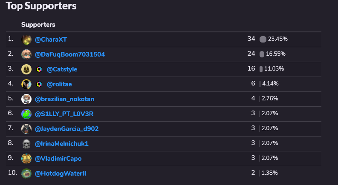Visit the @Catstyle username link
The image size is (338, 185).
(x=62, y=69)
